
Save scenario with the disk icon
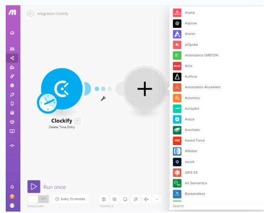coord(104,199)
